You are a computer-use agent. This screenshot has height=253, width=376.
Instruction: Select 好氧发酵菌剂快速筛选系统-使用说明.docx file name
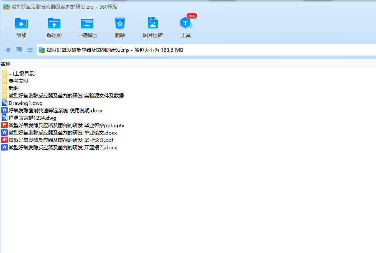55,110
